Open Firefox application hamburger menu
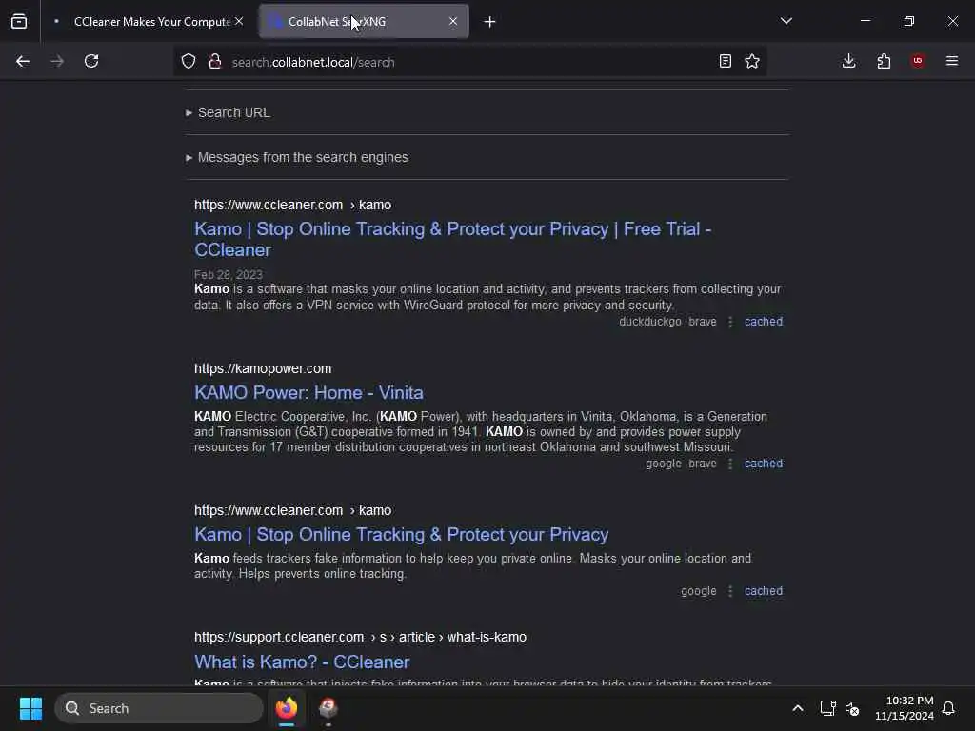This screenshot has height=731, width=975. tap(952, 61)
